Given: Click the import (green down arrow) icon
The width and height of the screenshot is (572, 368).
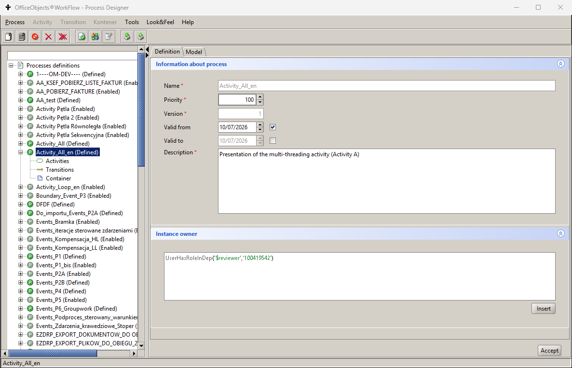Looking at the screenshot, I should click(127, 37).
